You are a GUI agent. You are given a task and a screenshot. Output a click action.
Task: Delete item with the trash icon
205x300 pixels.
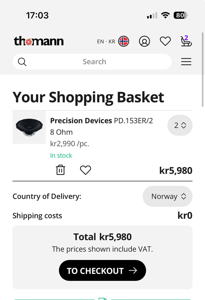pyautogui.click(x=60, y=170)
